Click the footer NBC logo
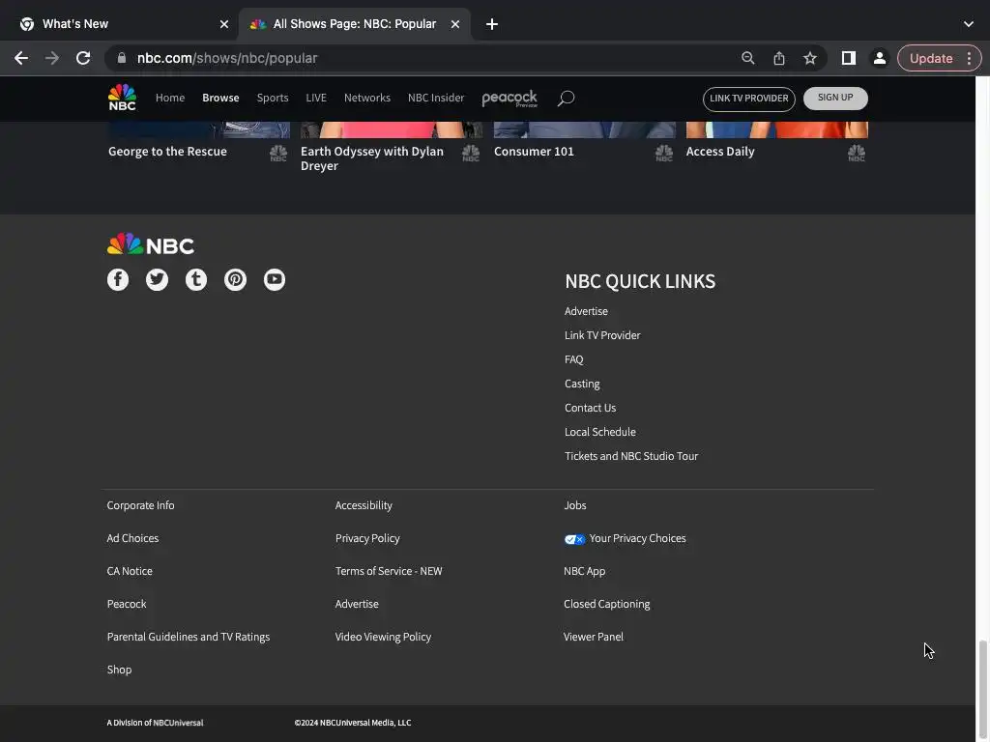The height and width of the screenshot is (742, 990). coord(150,244)
